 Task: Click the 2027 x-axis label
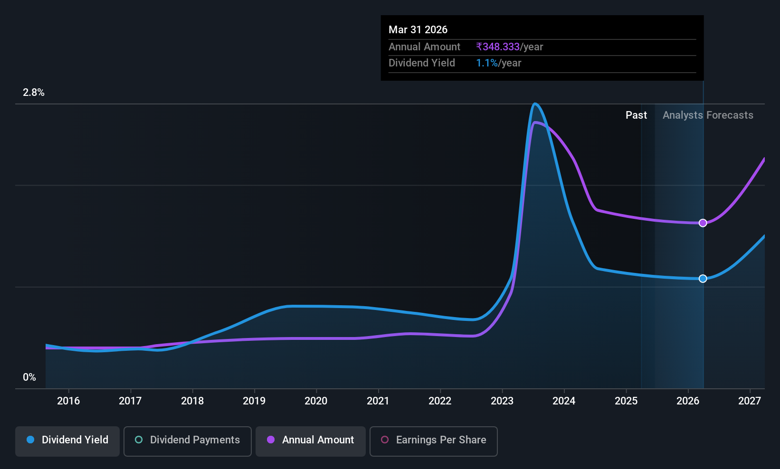(750, 401)
